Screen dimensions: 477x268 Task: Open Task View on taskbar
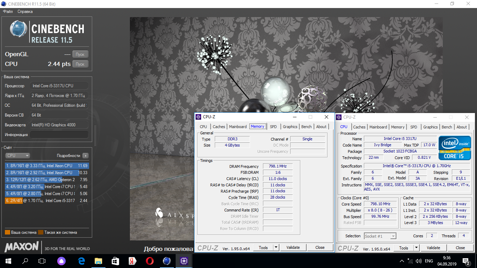[42, 261]
